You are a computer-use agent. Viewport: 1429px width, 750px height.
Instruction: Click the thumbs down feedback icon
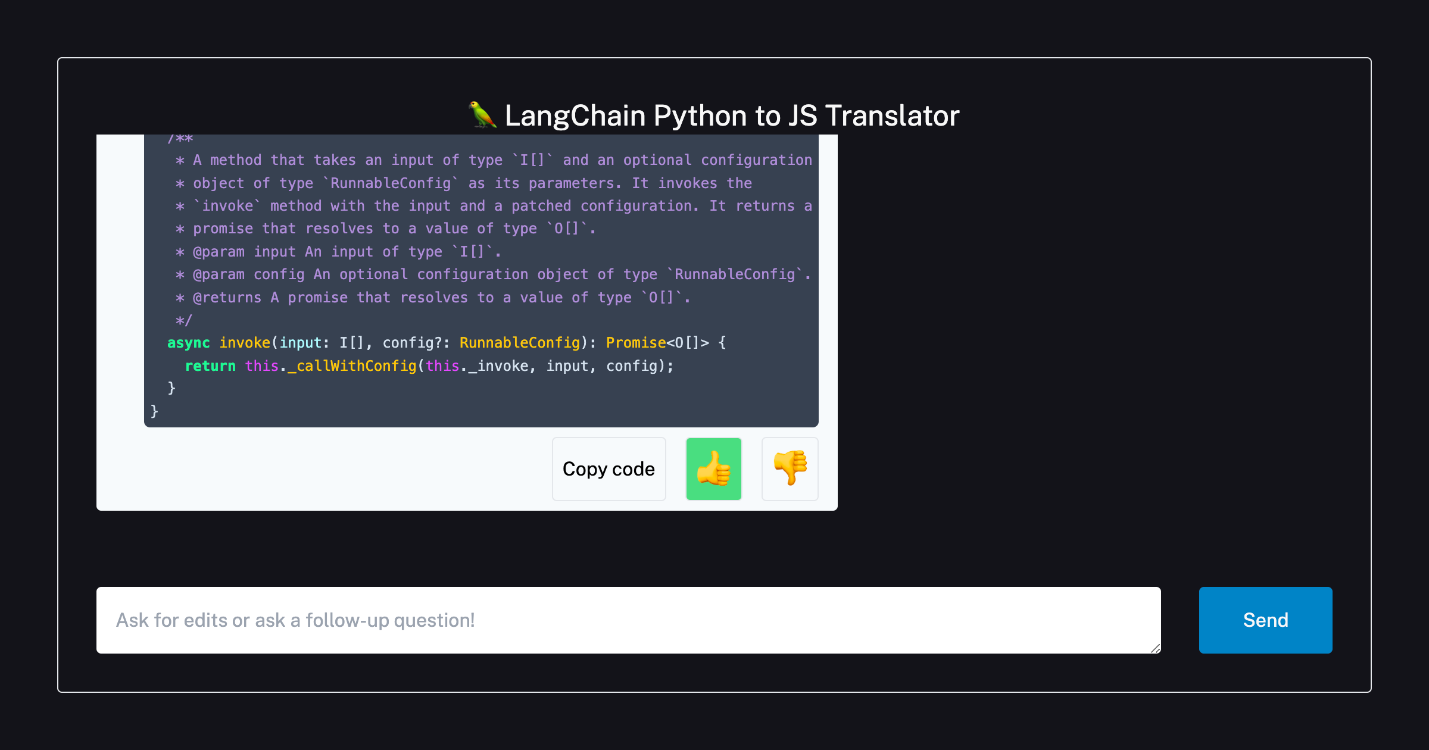[x=790, y=469]
